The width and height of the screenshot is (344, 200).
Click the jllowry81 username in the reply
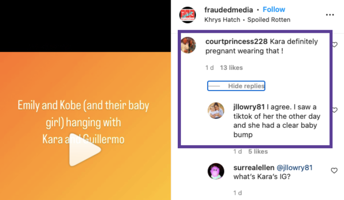tap(249, 107)
